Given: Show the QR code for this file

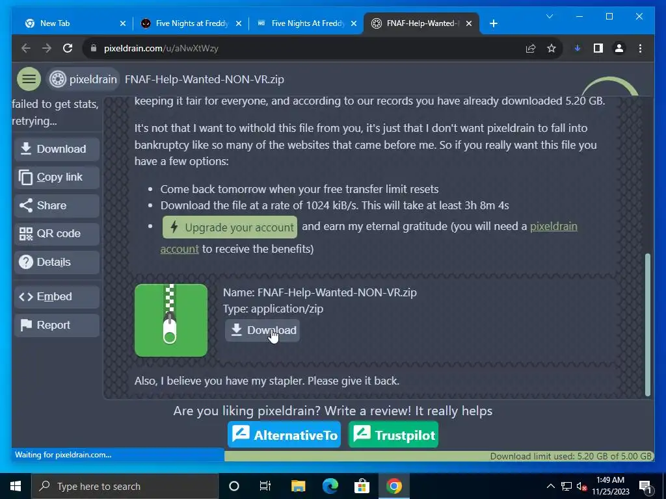Looking at the screenshot, I should (57, 233).
